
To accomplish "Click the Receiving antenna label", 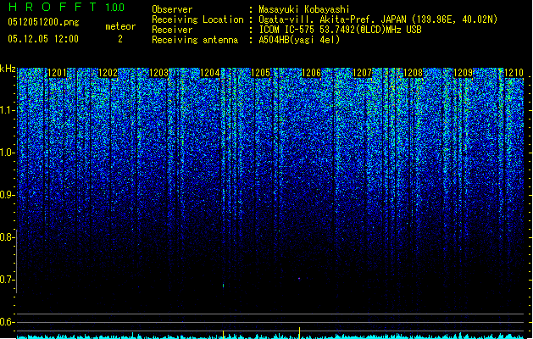I will [195, 40].
